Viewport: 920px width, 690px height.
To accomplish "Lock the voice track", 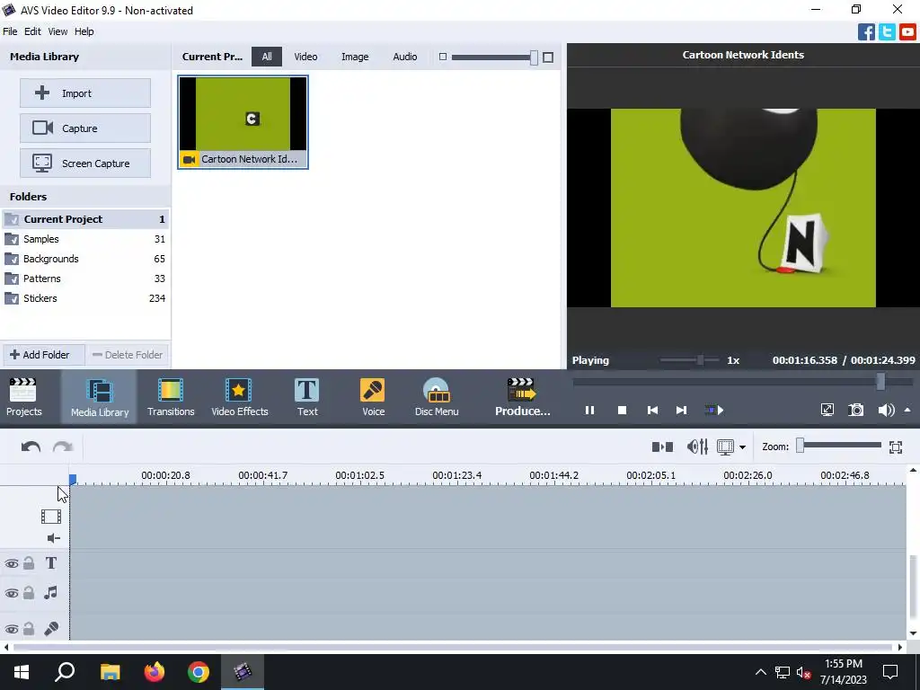I will (29, 629).
